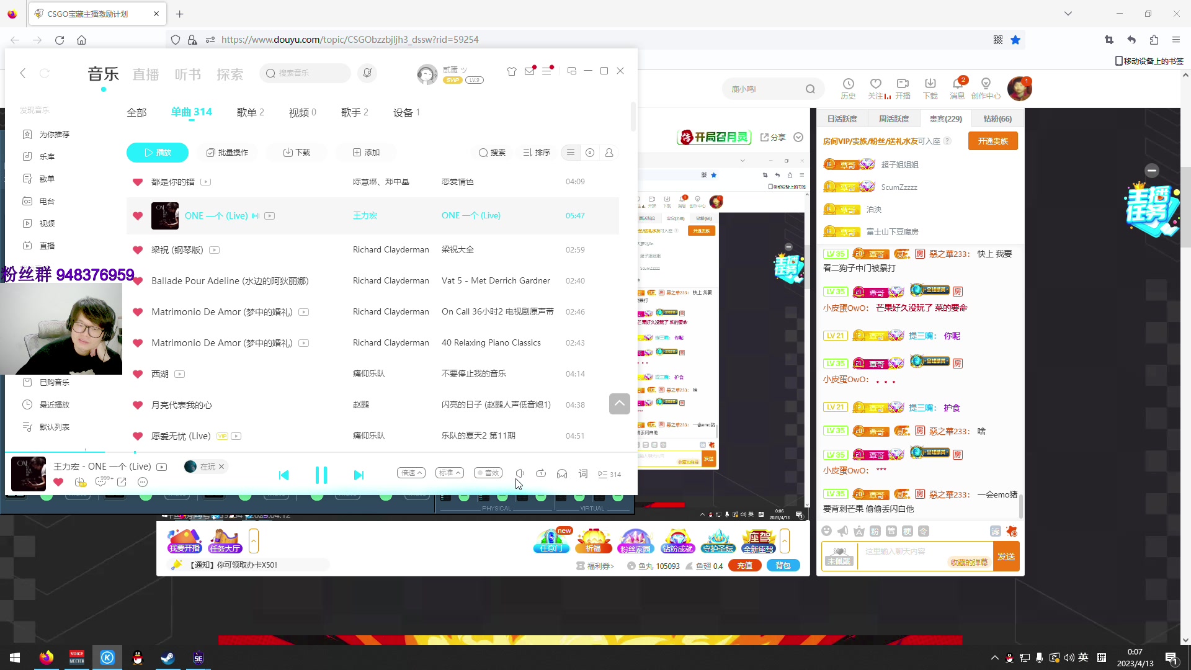
Task: Expand the arrow beside 任务大厅 on Douyu
Action: (254, 541)
